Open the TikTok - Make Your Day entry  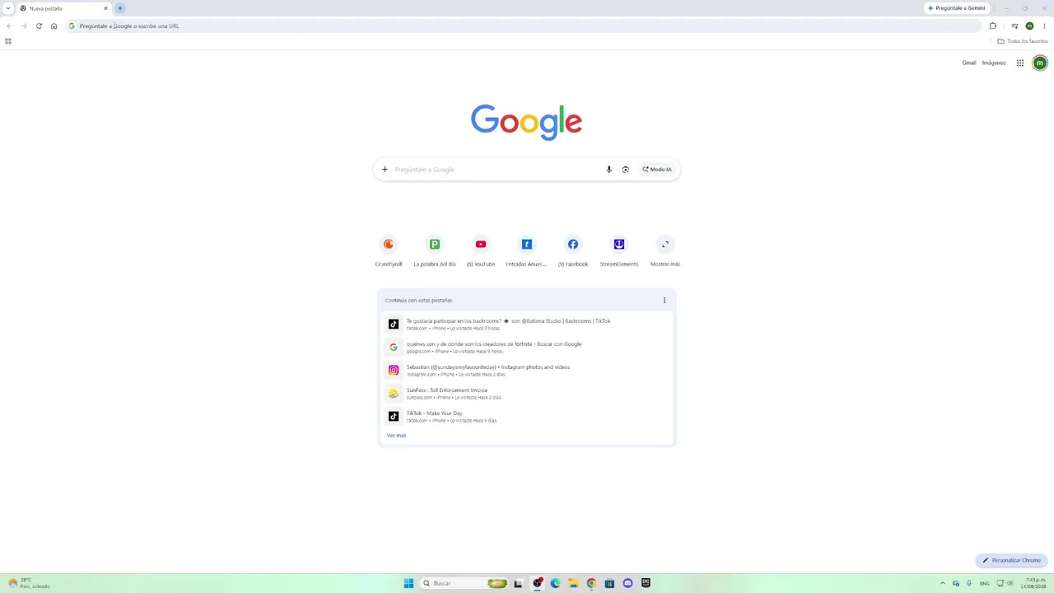[x=527, y=417]
